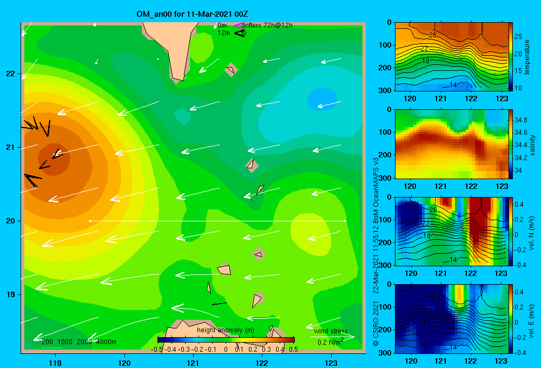Open the salinity section plot
Screen dimensions: 541x368
(x=452, y=144)
